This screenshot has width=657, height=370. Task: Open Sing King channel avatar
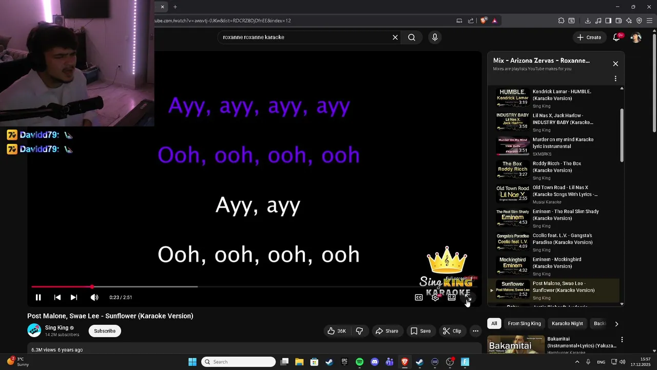click(x=34, y=330)
